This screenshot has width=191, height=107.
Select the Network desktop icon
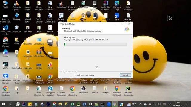(x=17, y=17)
